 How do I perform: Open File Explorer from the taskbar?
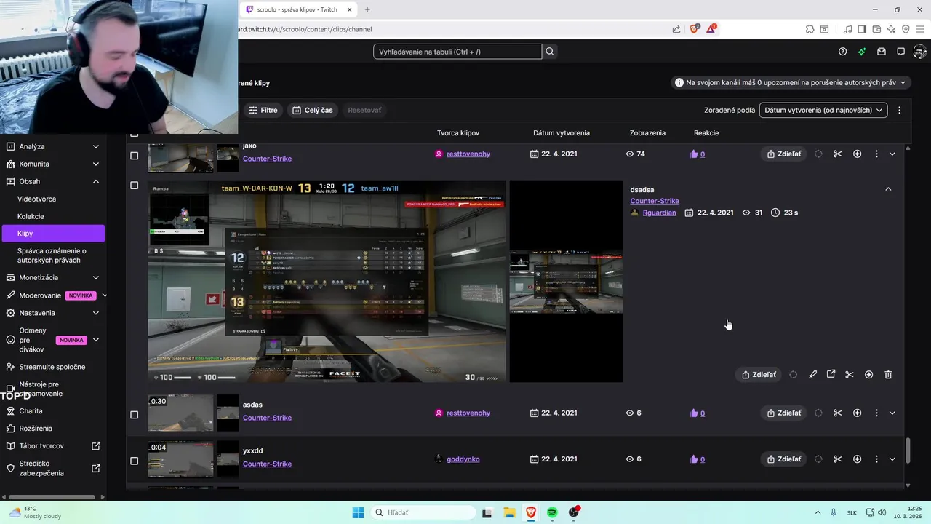click(x=509, y=512)
